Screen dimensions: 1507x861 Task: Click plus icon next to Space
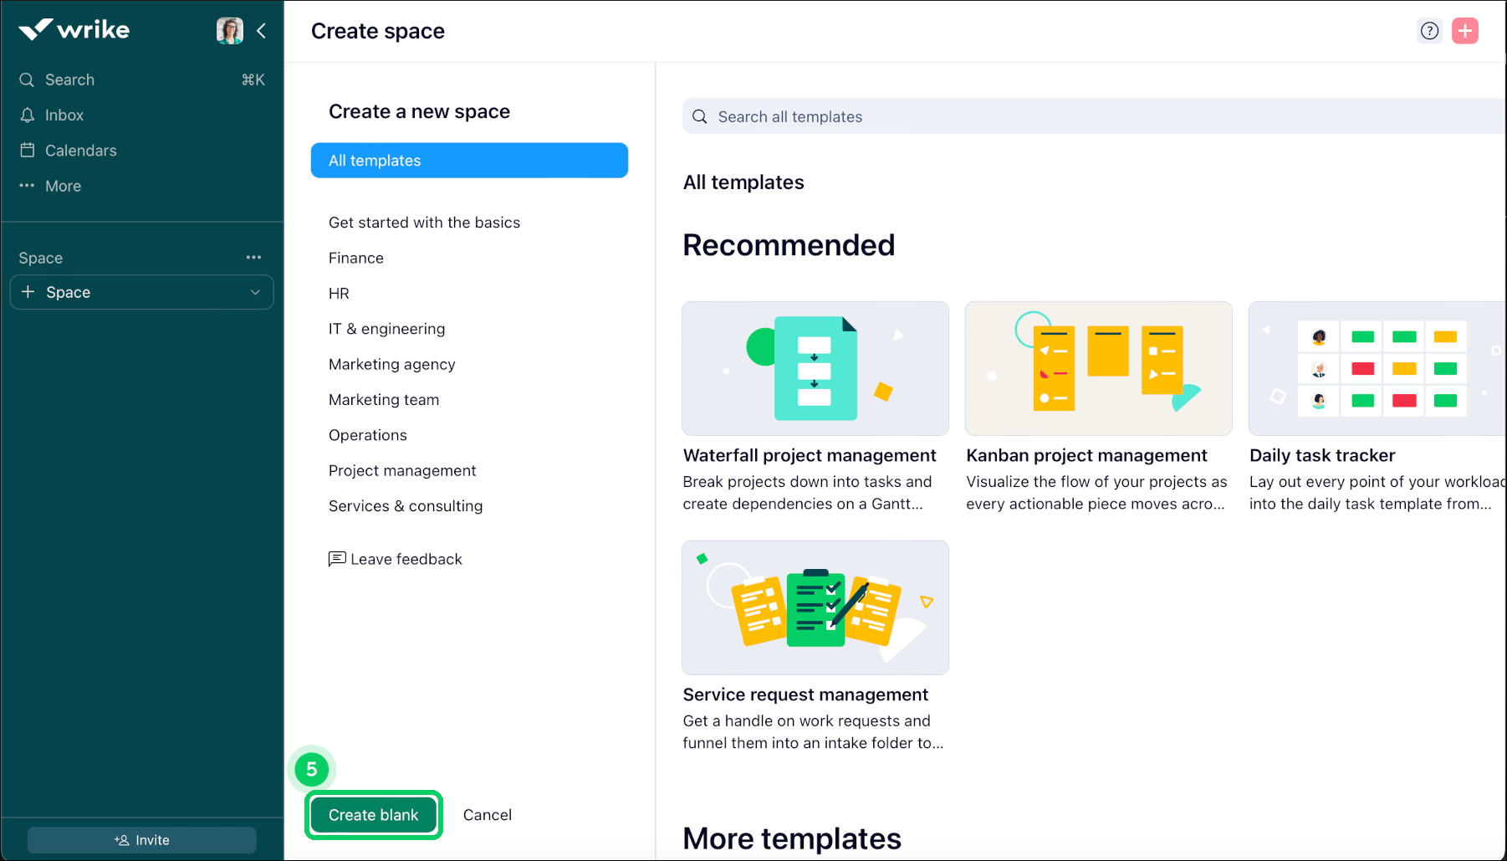(28, 292)
